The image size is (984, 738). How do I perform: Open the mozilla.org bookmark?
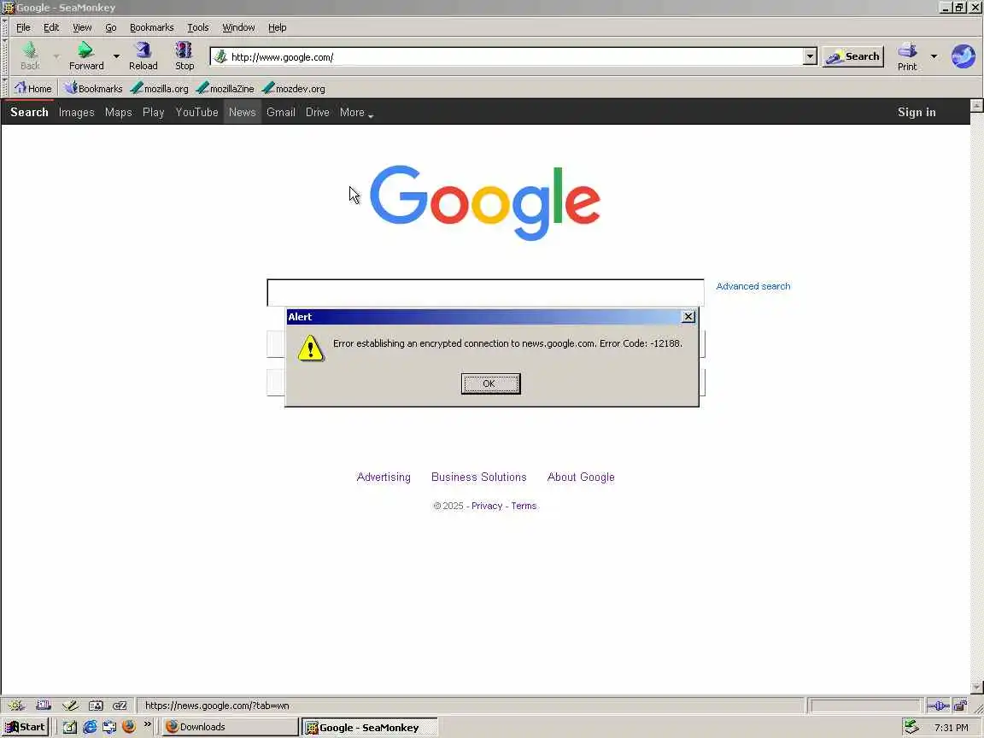(160, 89)
